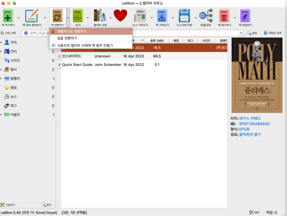Click the 검색 magnifier search button

click(252, 33)
